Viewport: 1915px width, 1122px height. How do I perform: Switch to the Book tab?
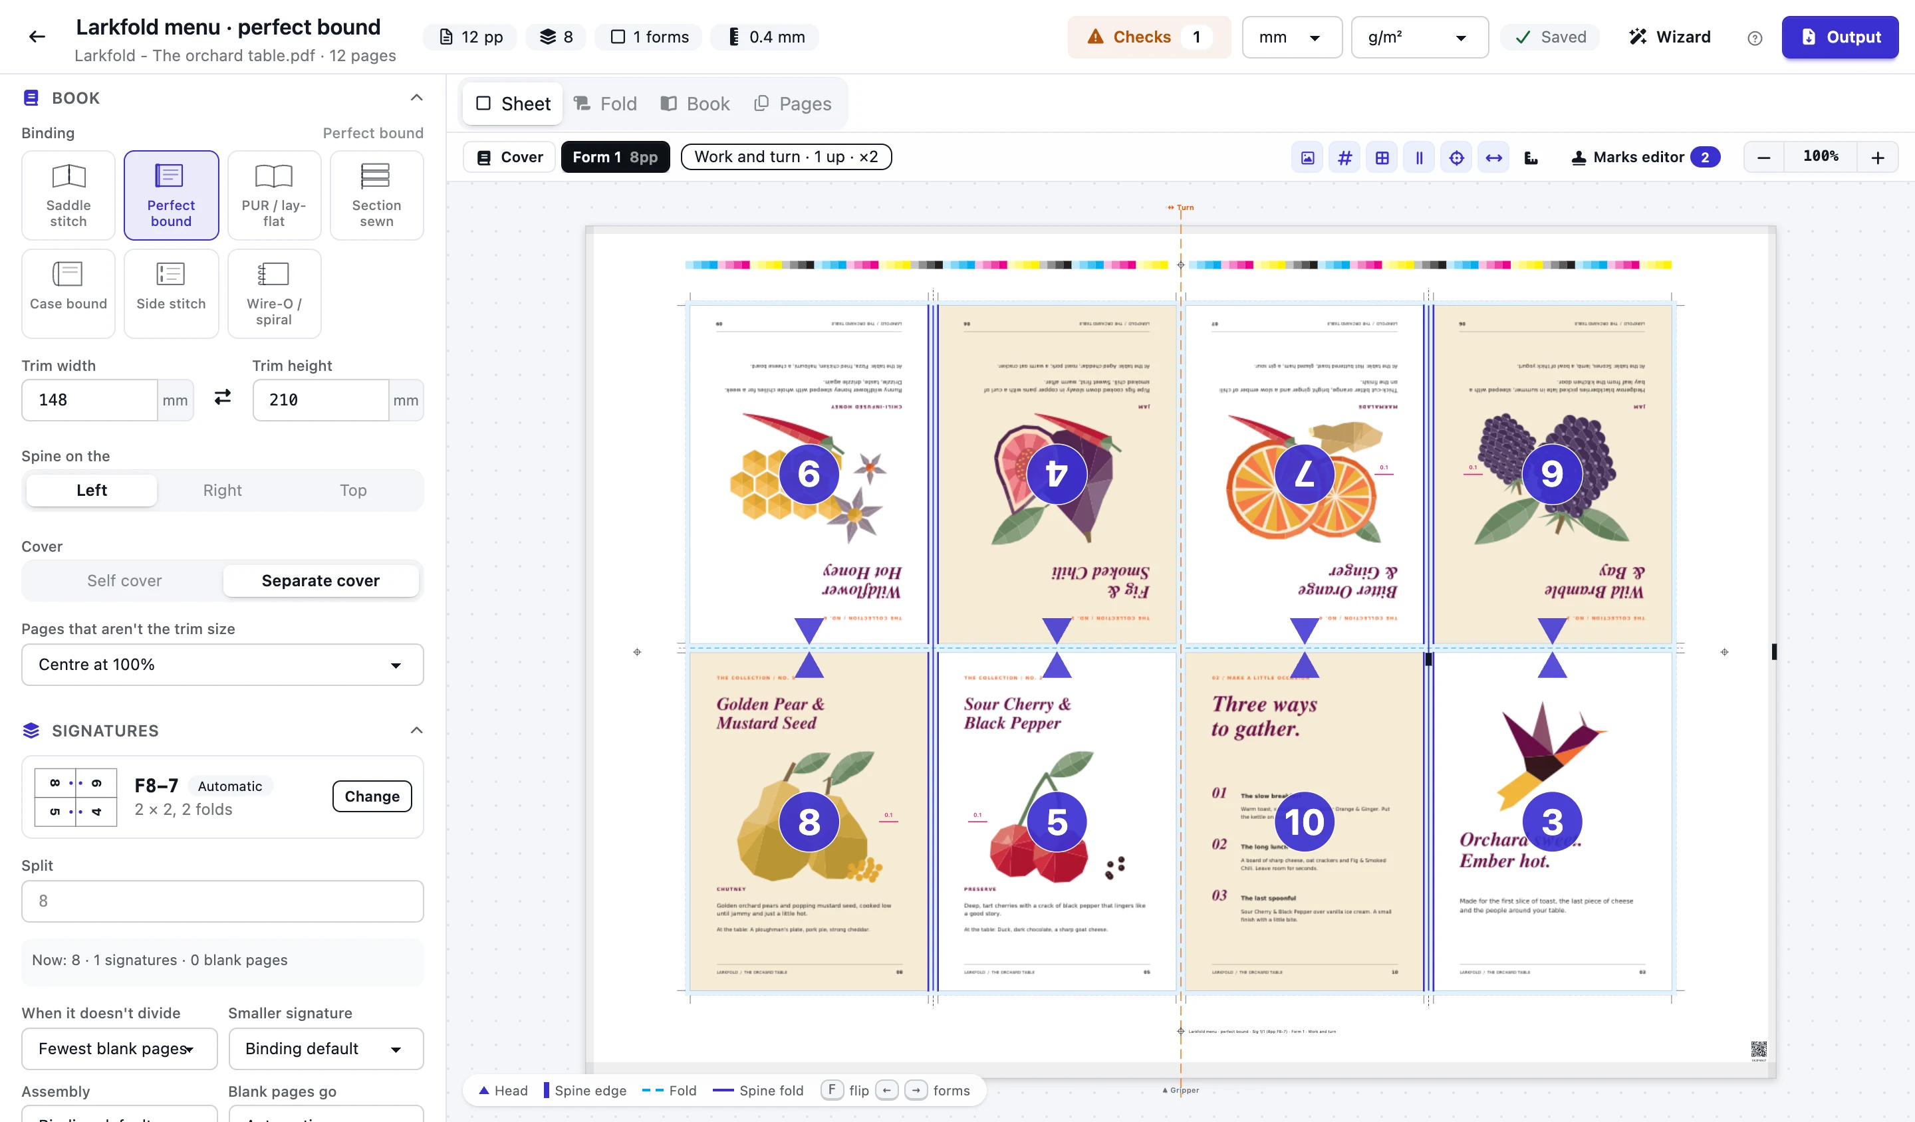click(x=695, y=103)
